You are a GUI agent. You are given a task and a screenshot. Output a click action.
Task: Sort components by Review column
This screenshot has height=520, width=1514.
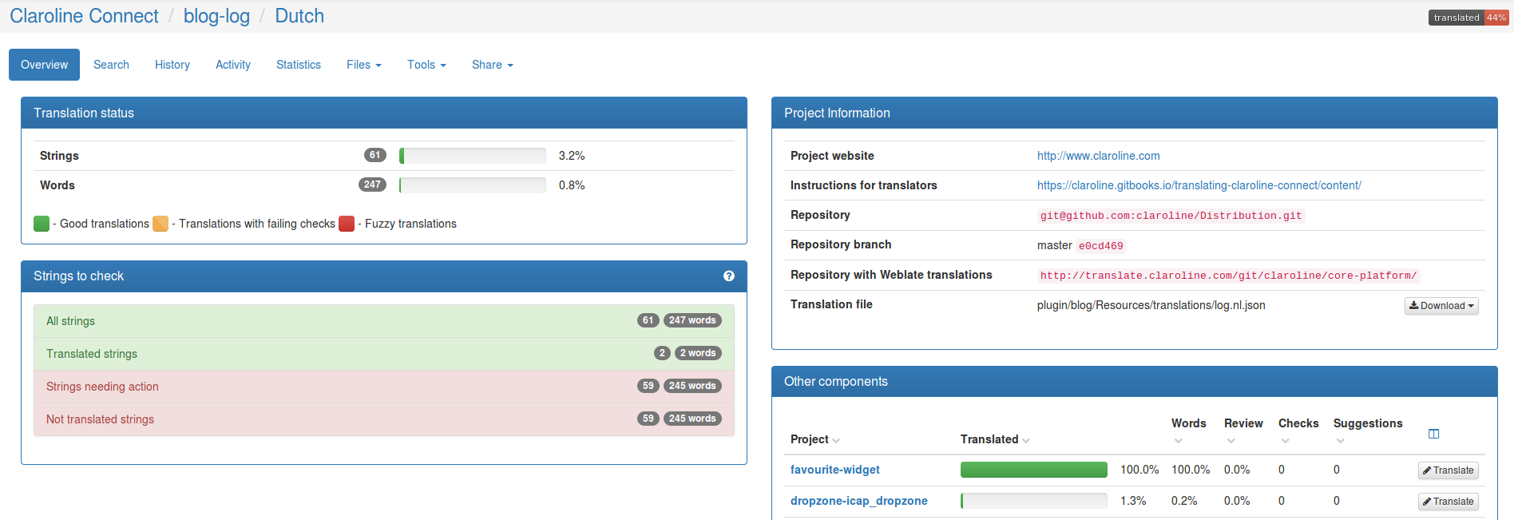tap(1243, 431)
